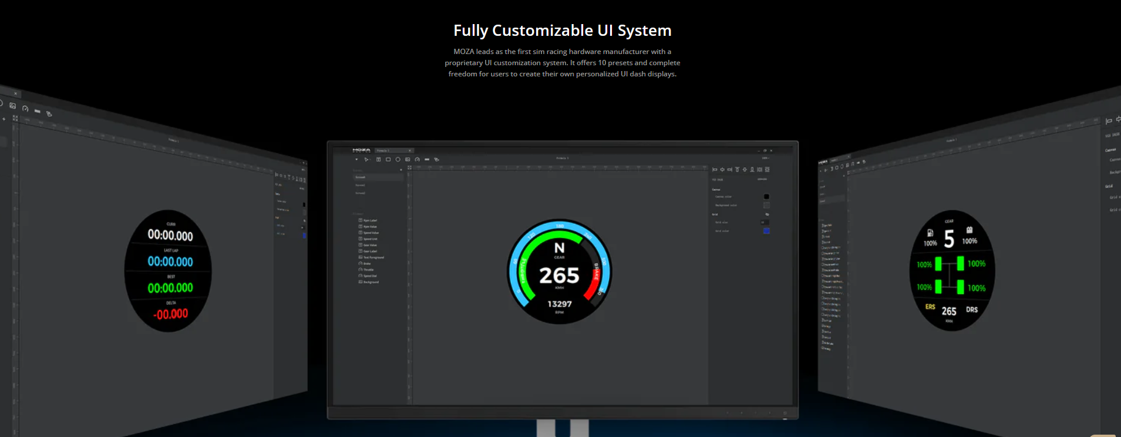Open the dropdown arrow left of pointer tool
The width and height of the screenshot is (1121, 437).
(356, 159)
